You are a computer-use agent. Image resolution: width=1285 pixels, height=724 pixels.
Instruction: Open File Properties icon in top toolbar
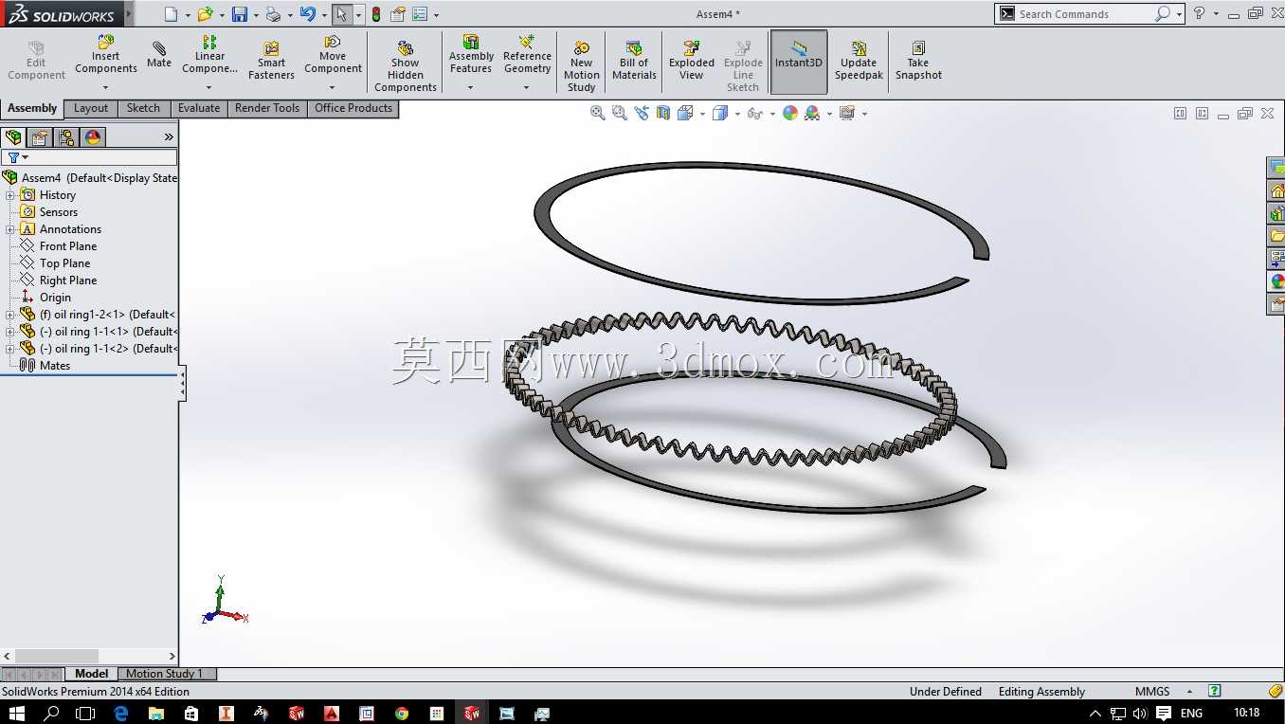click(398, 14)
